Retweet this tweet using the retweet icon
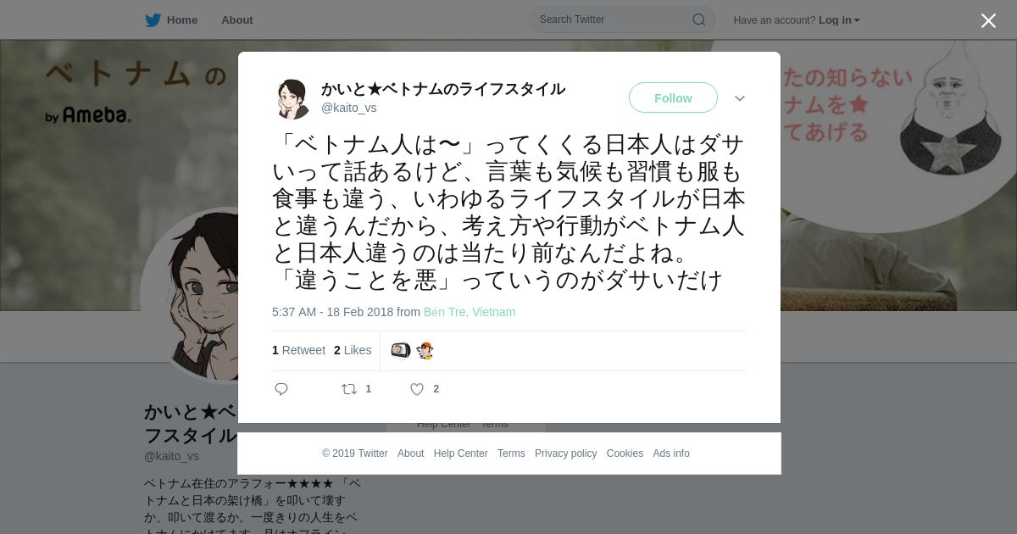The image size is (1017, 534). coord(349,389)
